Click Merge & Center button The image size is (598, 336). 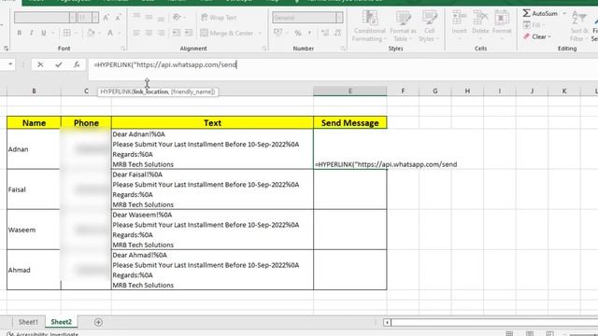[227, 34]
